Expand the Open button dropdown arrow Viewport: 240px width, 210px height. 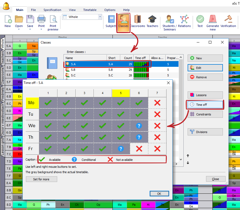click(x=19, y=29)
